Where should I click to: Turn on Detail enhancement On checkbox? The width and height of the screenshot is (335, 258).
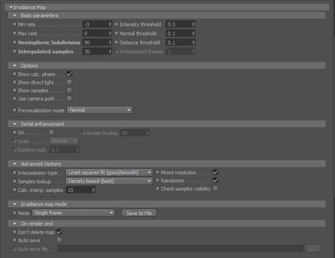click(x=52, y=133)
